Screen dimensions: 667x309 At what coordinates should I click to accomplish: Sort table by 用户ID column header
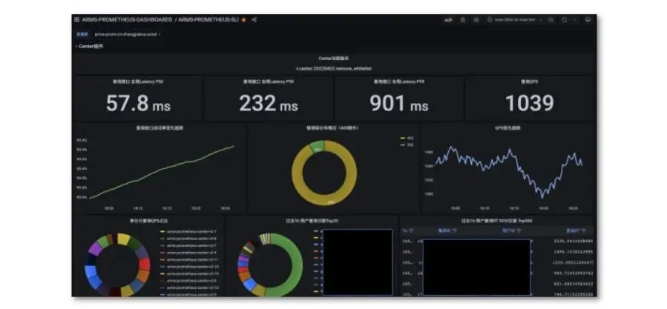[x=508, y=230]
